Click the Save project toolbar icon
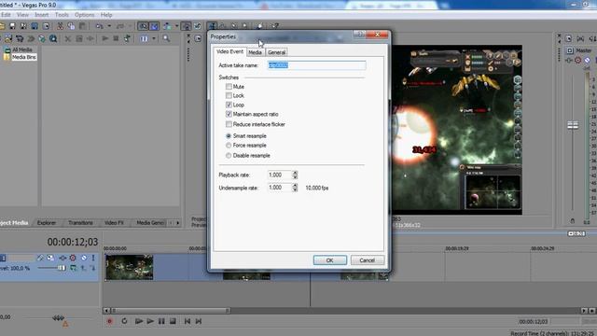The height and width of the screenshot is (336, 597). (x=12, y=26)
